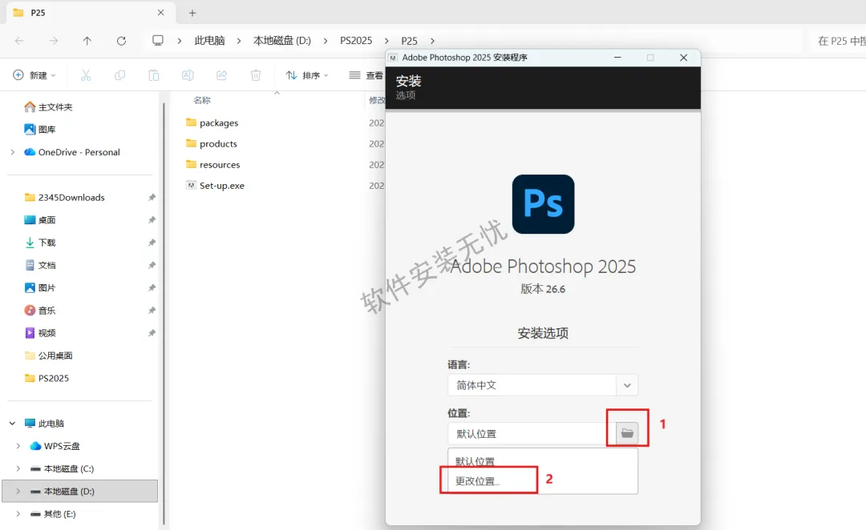866x530 pixels.
Task: Collapse the 此电脑 tree node
Action: point(12,424)
